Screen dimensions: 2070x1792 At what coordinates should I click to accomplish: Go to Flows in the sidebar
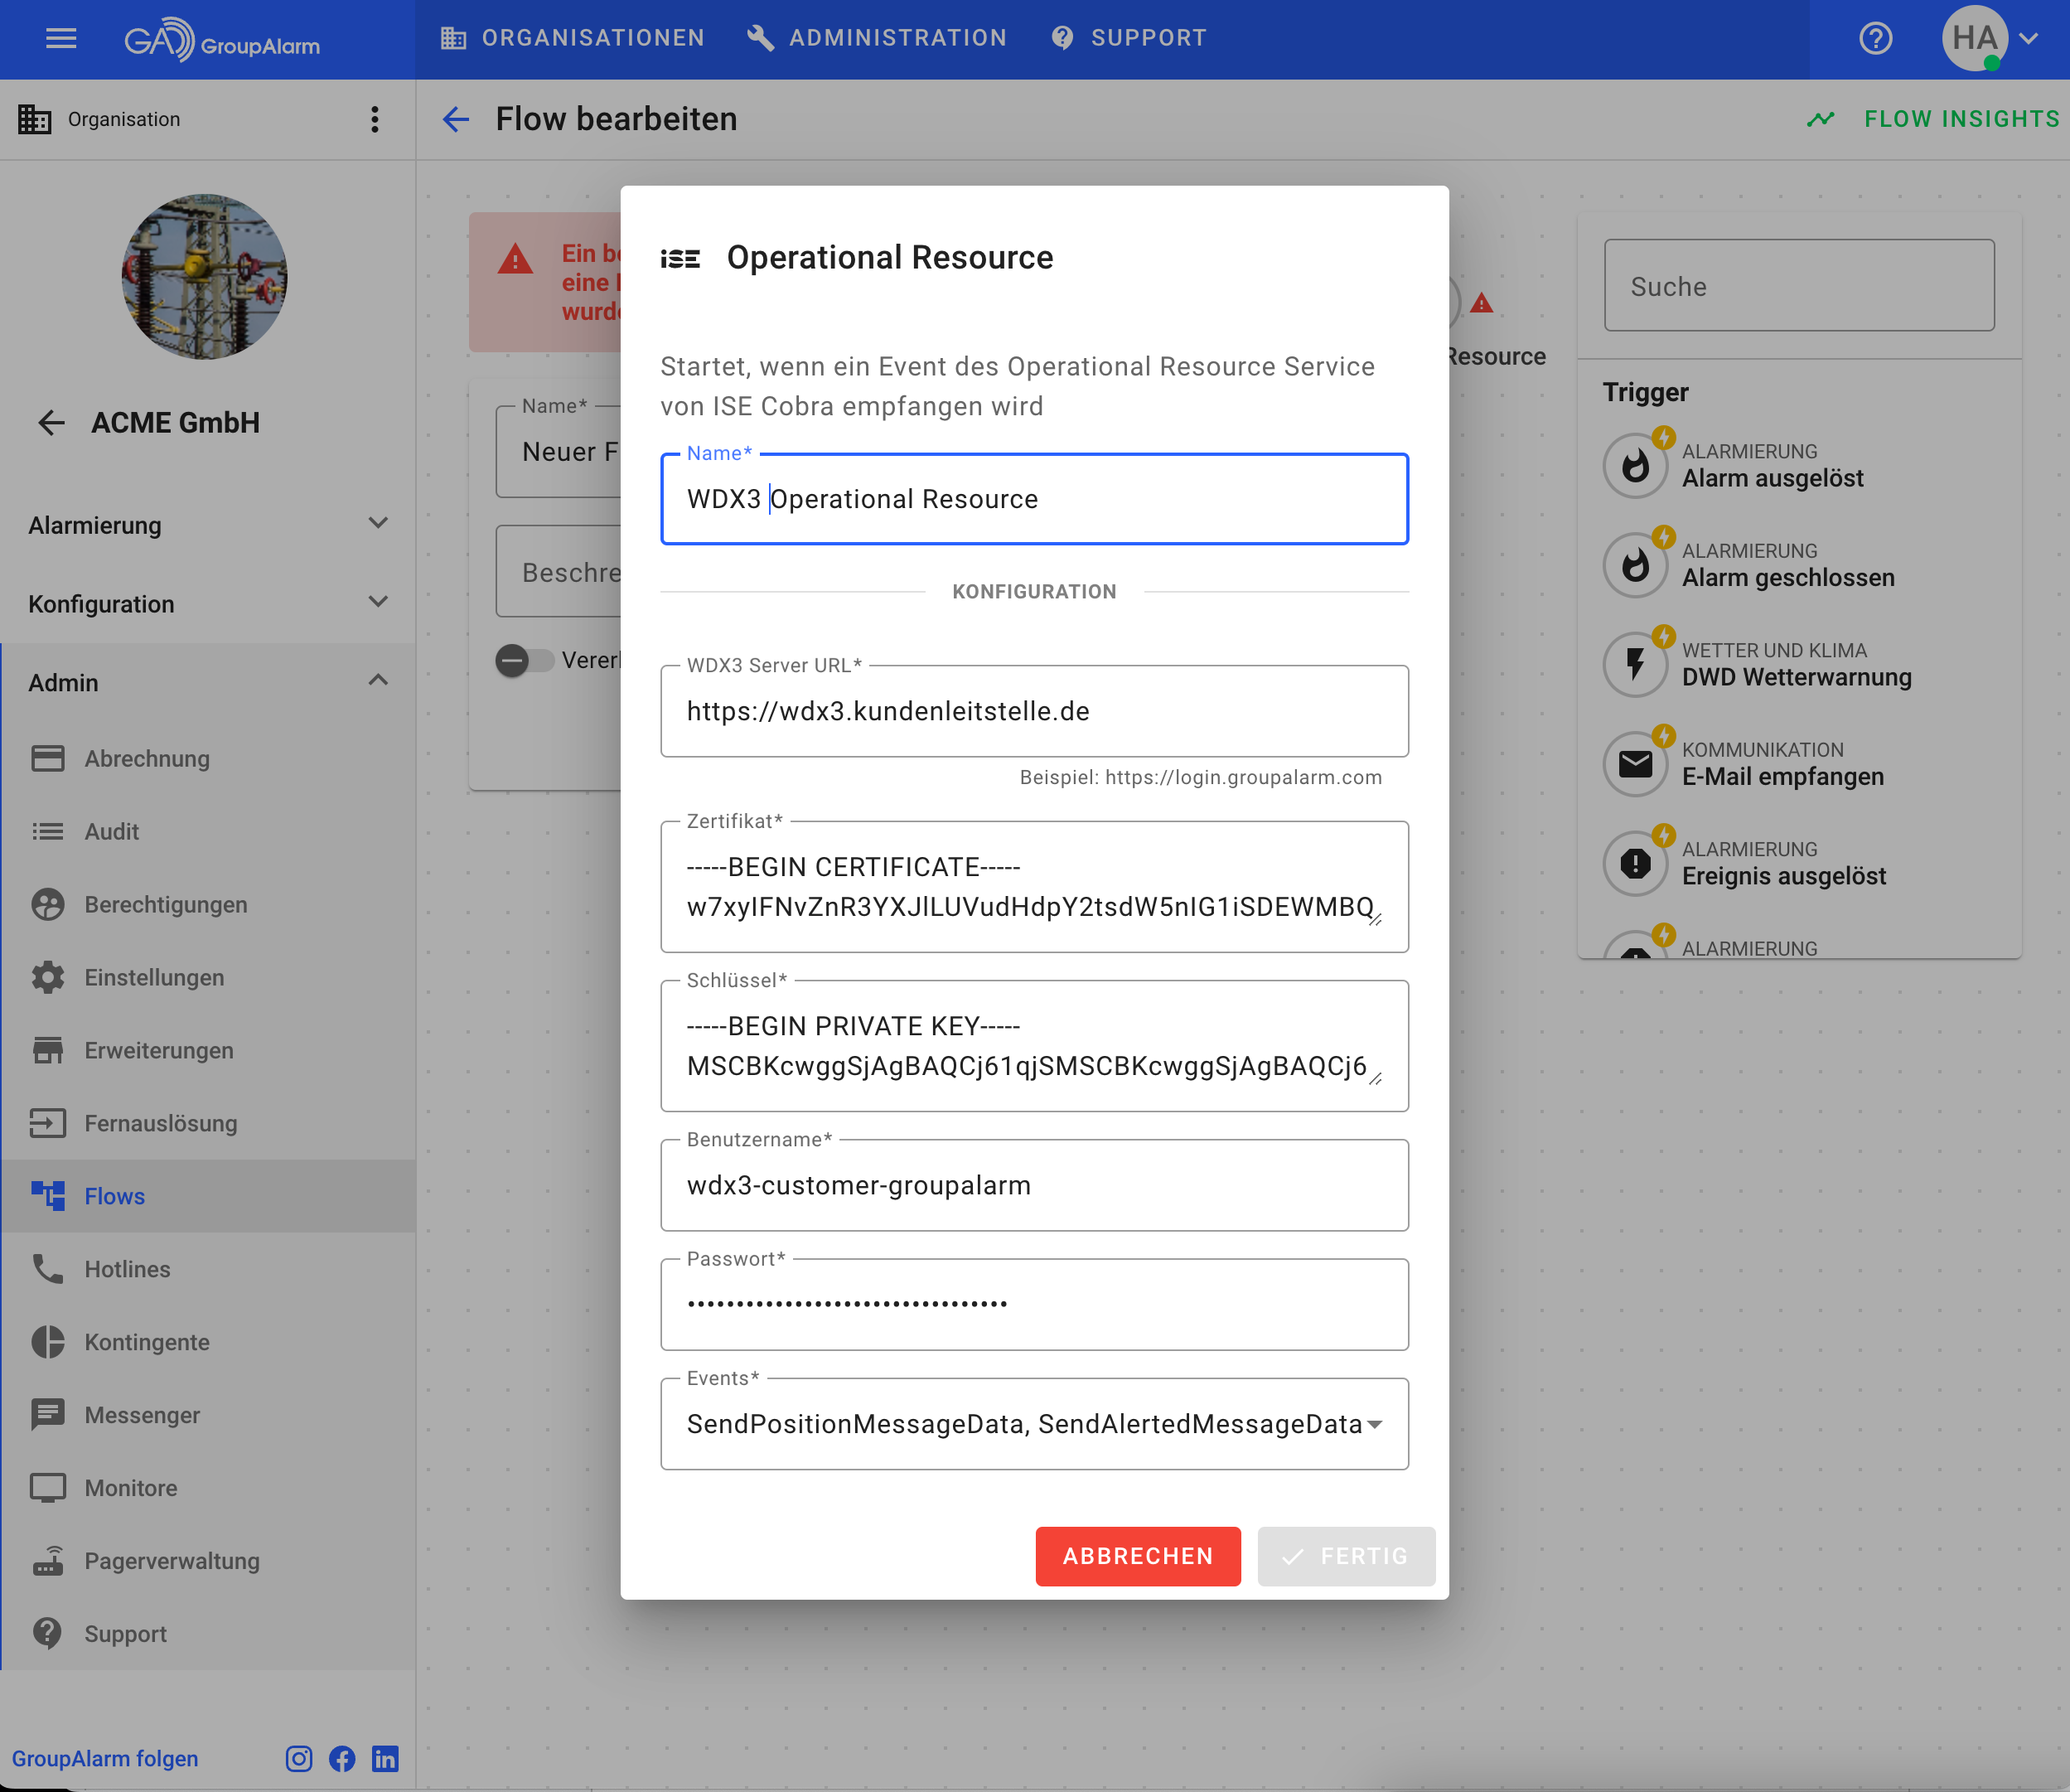coord(114,1196)
